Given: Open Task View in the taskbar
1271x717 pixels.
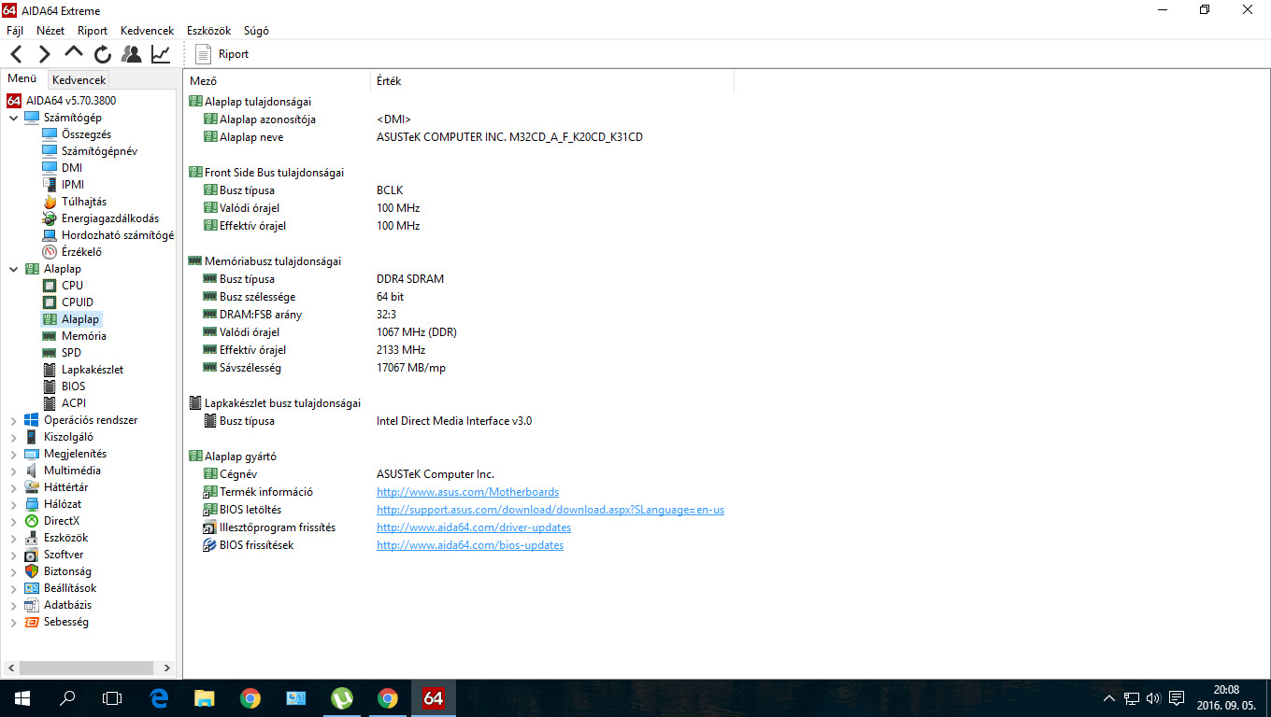Looking at the screenshot, I should coord(112,697).
